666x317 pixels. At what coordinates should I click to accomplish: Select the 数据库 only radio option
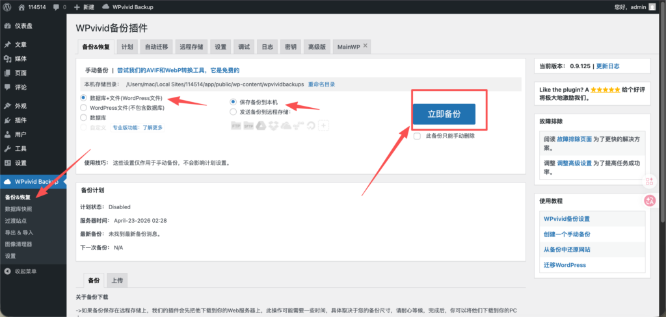click(84, 118)
